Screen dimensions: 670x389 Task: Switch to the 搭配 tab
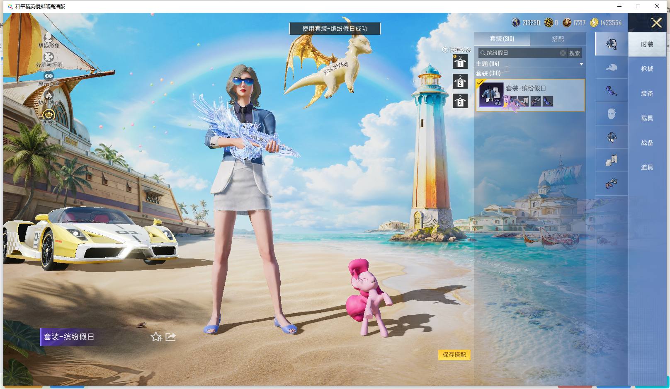coord(558,39)
